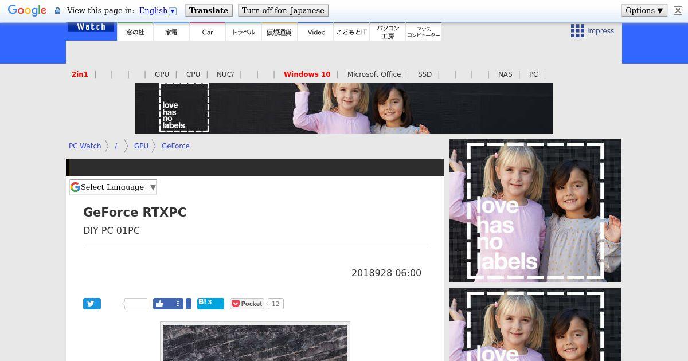Go to PC Watch breadcrumb
Viewport: 688px width, 361px height.
[x=85, y=146]
